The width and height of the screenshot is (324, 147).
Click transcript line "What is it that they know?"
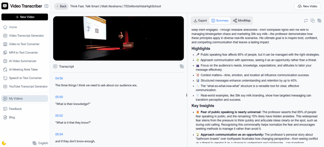(x=73, y=123)
